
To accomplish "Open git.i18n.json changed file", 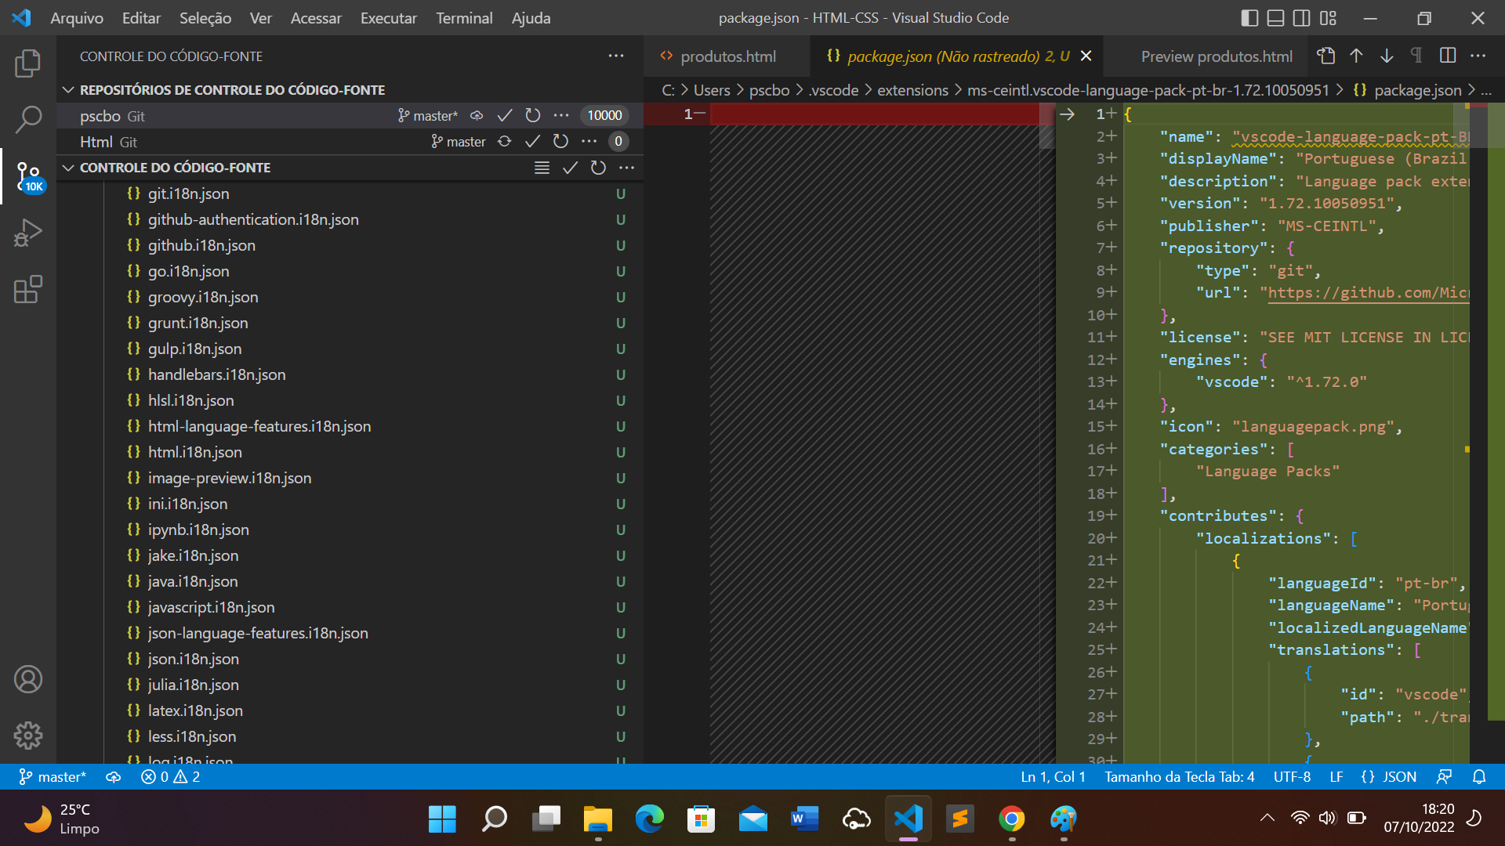I will click(x=350, y=193).
